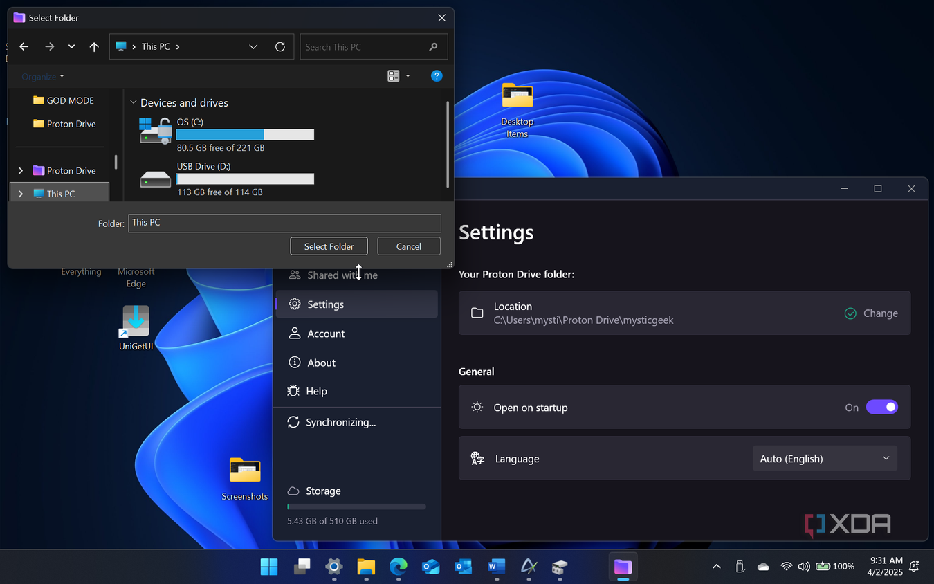Go up one folder level
Viewport: 934px width, 584px height.
point(94,47)
